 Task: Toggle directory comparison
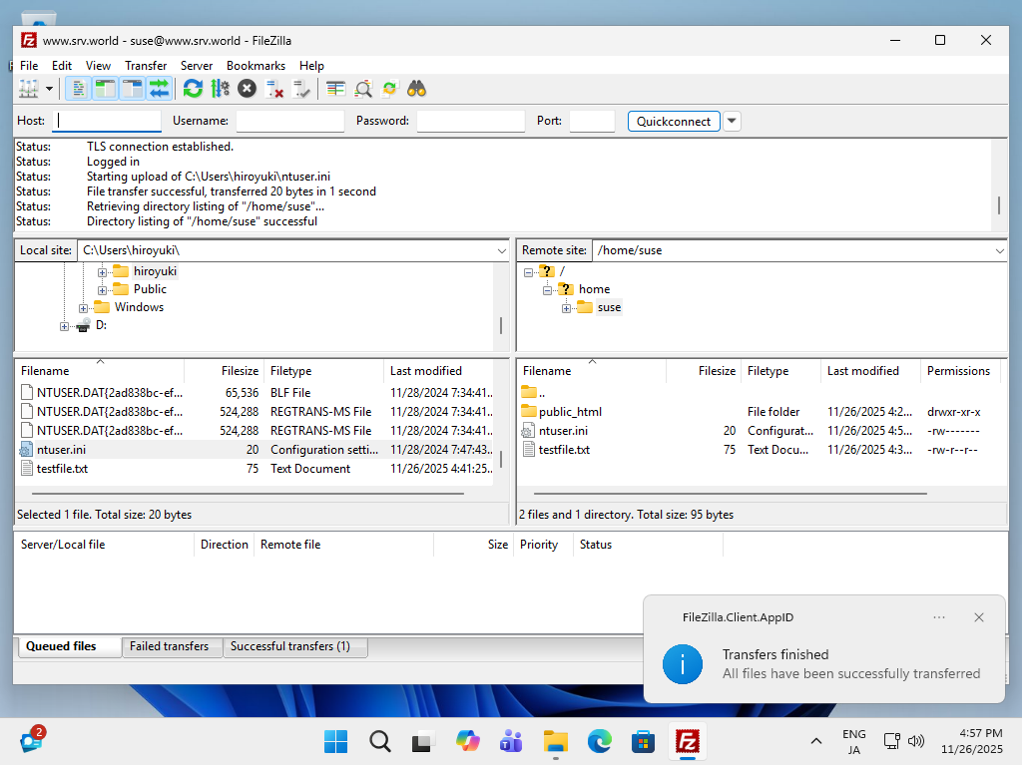tap(363, 89)
